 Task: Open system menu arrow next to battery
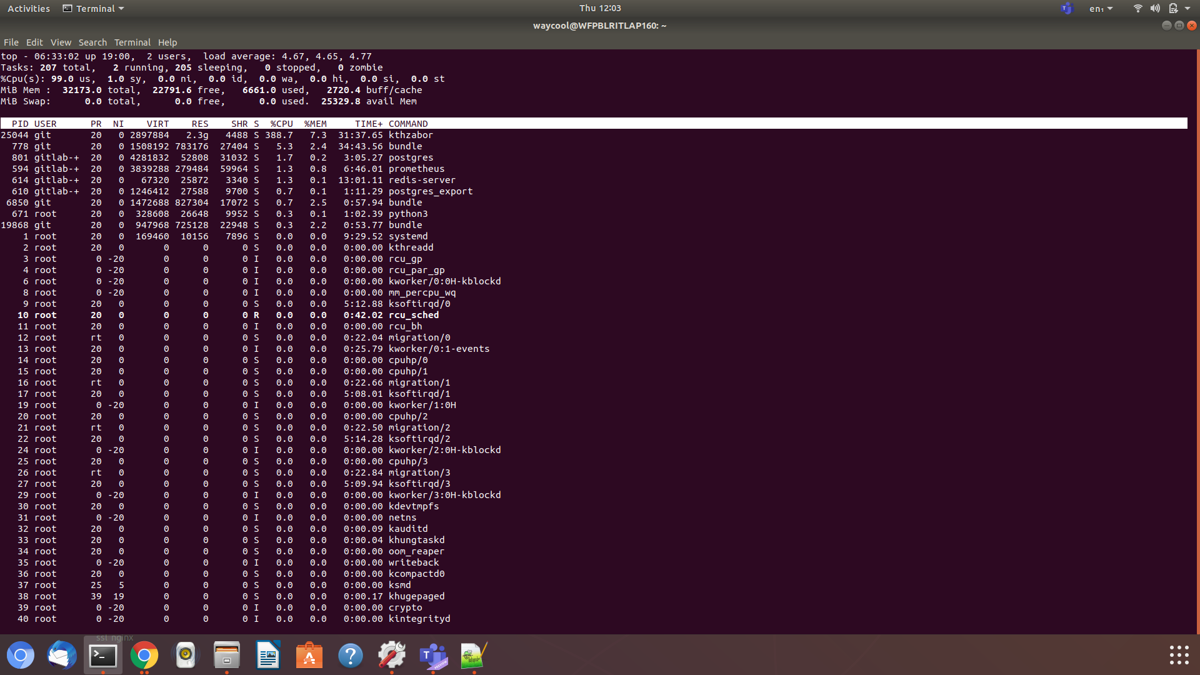[x=1187, y=9]
